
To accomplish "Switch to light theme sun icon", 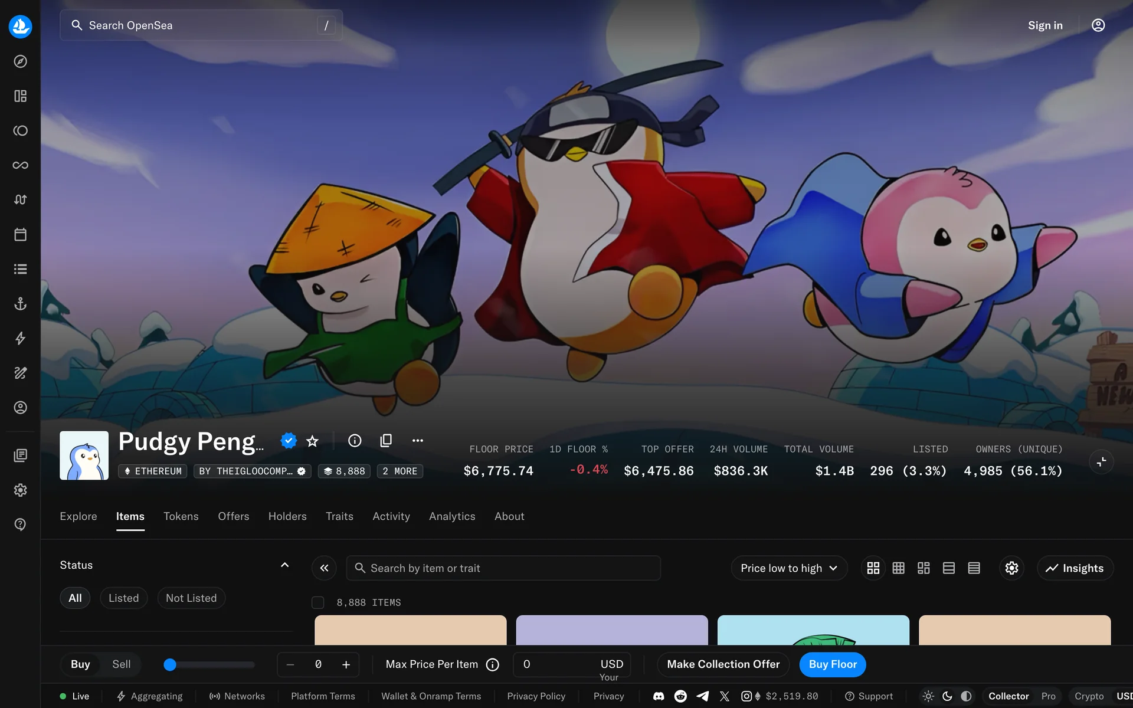I will [928, 696].
